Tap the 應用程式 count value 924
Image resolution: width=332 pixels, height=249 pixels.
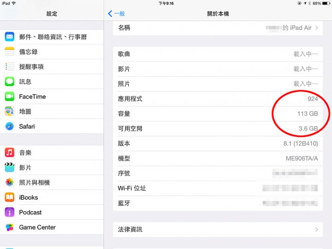pos(313,99)
